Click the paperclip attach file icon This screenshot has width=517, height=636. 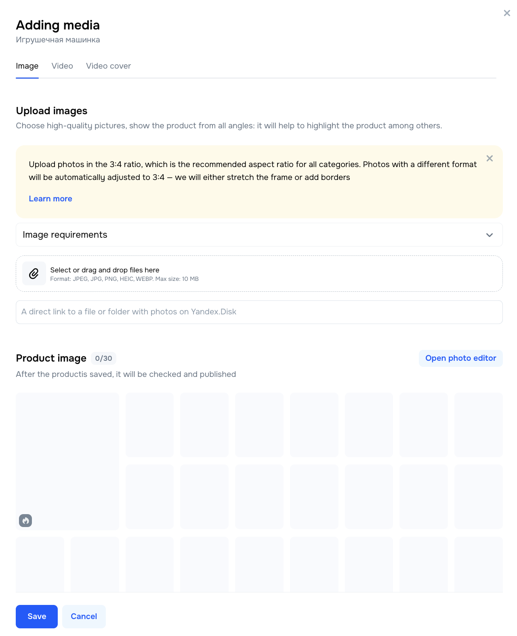(x=34, y=274)
